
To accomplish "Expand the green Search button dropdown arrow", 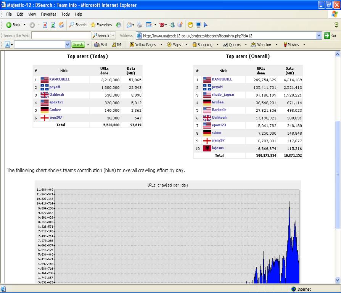I will 88,45.
